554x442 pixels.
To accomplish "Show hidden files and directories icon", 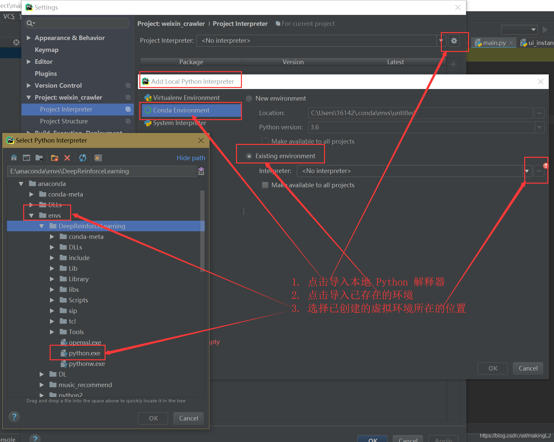I will pos(98,158).
